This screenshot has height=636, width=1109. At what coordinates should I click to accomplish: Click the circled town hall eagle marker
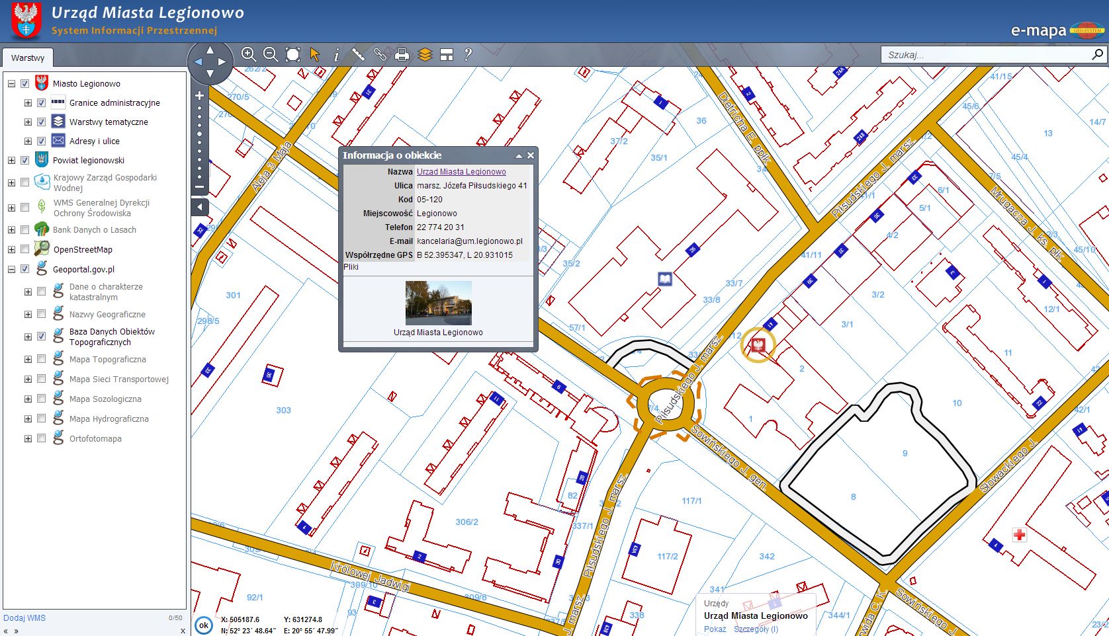tap(758, 345)
